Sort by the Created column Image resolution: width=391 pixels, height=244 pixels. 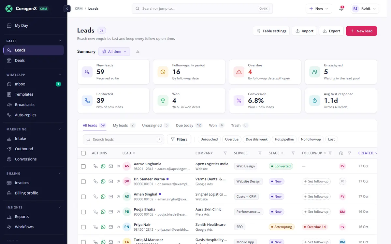pyautogui.click(x=368, y=153)
